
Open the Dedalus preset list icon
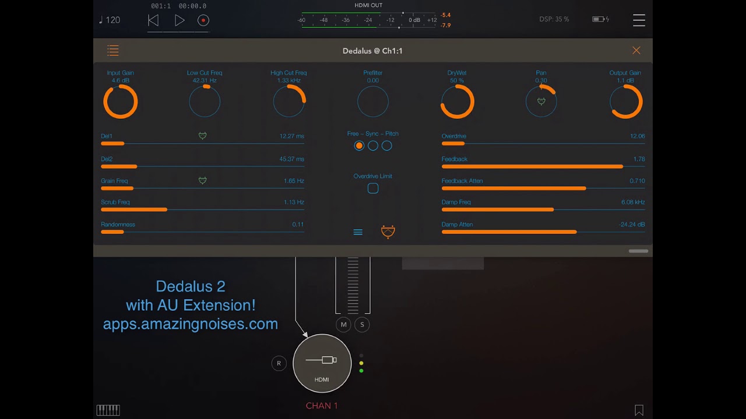pos(113,51)
